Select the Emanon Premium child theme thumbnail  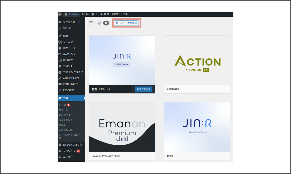click(x=122, y=127)
